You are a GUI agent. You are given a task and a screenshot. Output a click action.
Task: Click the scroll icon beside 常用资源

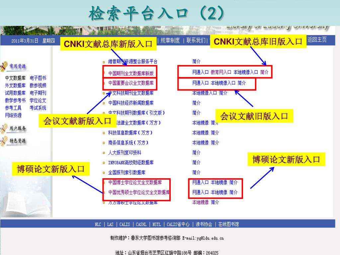pos(4,66)
